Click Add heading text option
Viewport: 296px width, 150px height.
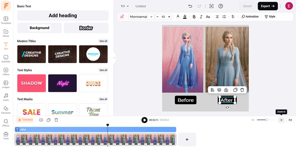(x=63, y=16)
